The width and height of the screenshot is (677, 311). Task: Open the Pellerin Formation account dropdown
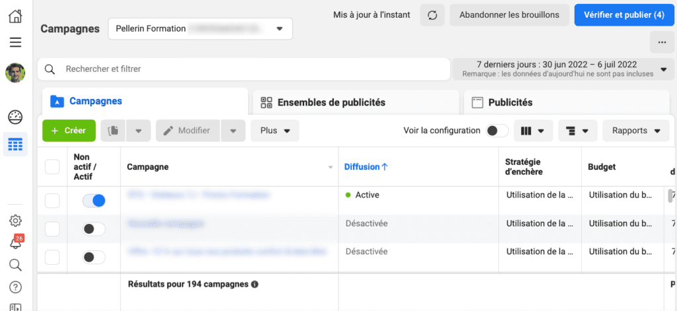(200, 29)
